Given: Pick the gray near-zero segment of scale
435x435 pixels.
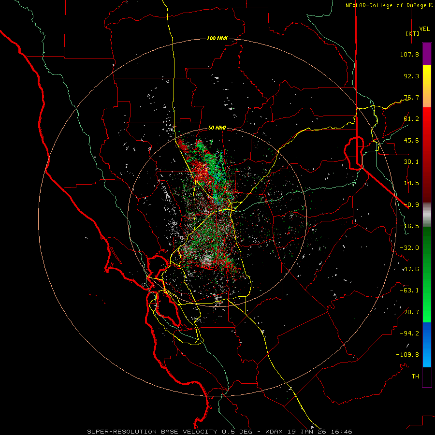Looking at the screenshot, I should click(x=427, y=215).
